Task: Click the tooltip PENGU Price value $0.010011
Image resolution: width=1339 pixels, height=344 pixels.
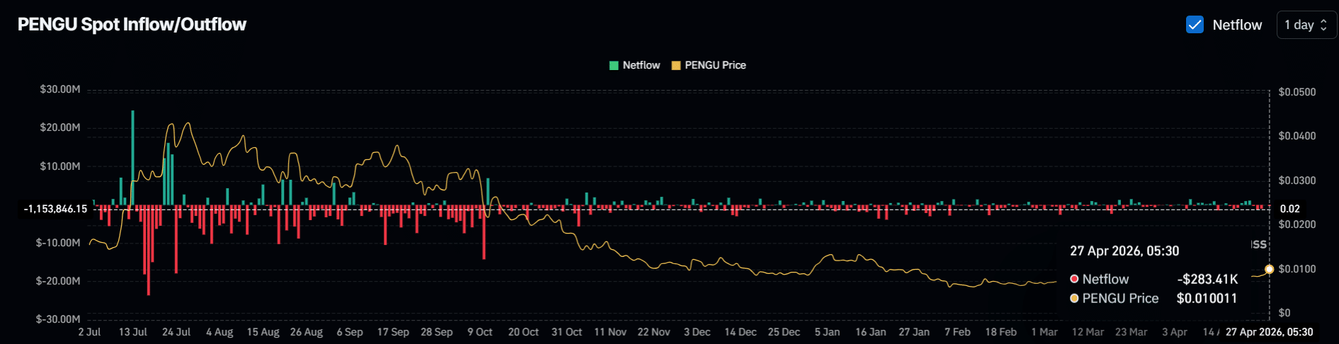Action: click(1207, 298)
